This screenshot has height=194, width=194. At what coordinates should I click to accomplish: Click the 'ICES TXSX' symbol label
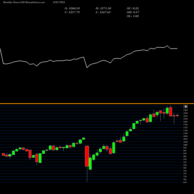tap(59, 2)
